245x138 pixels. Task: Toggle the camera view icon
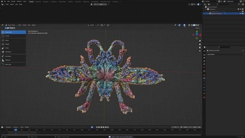[x=200, y=48]
